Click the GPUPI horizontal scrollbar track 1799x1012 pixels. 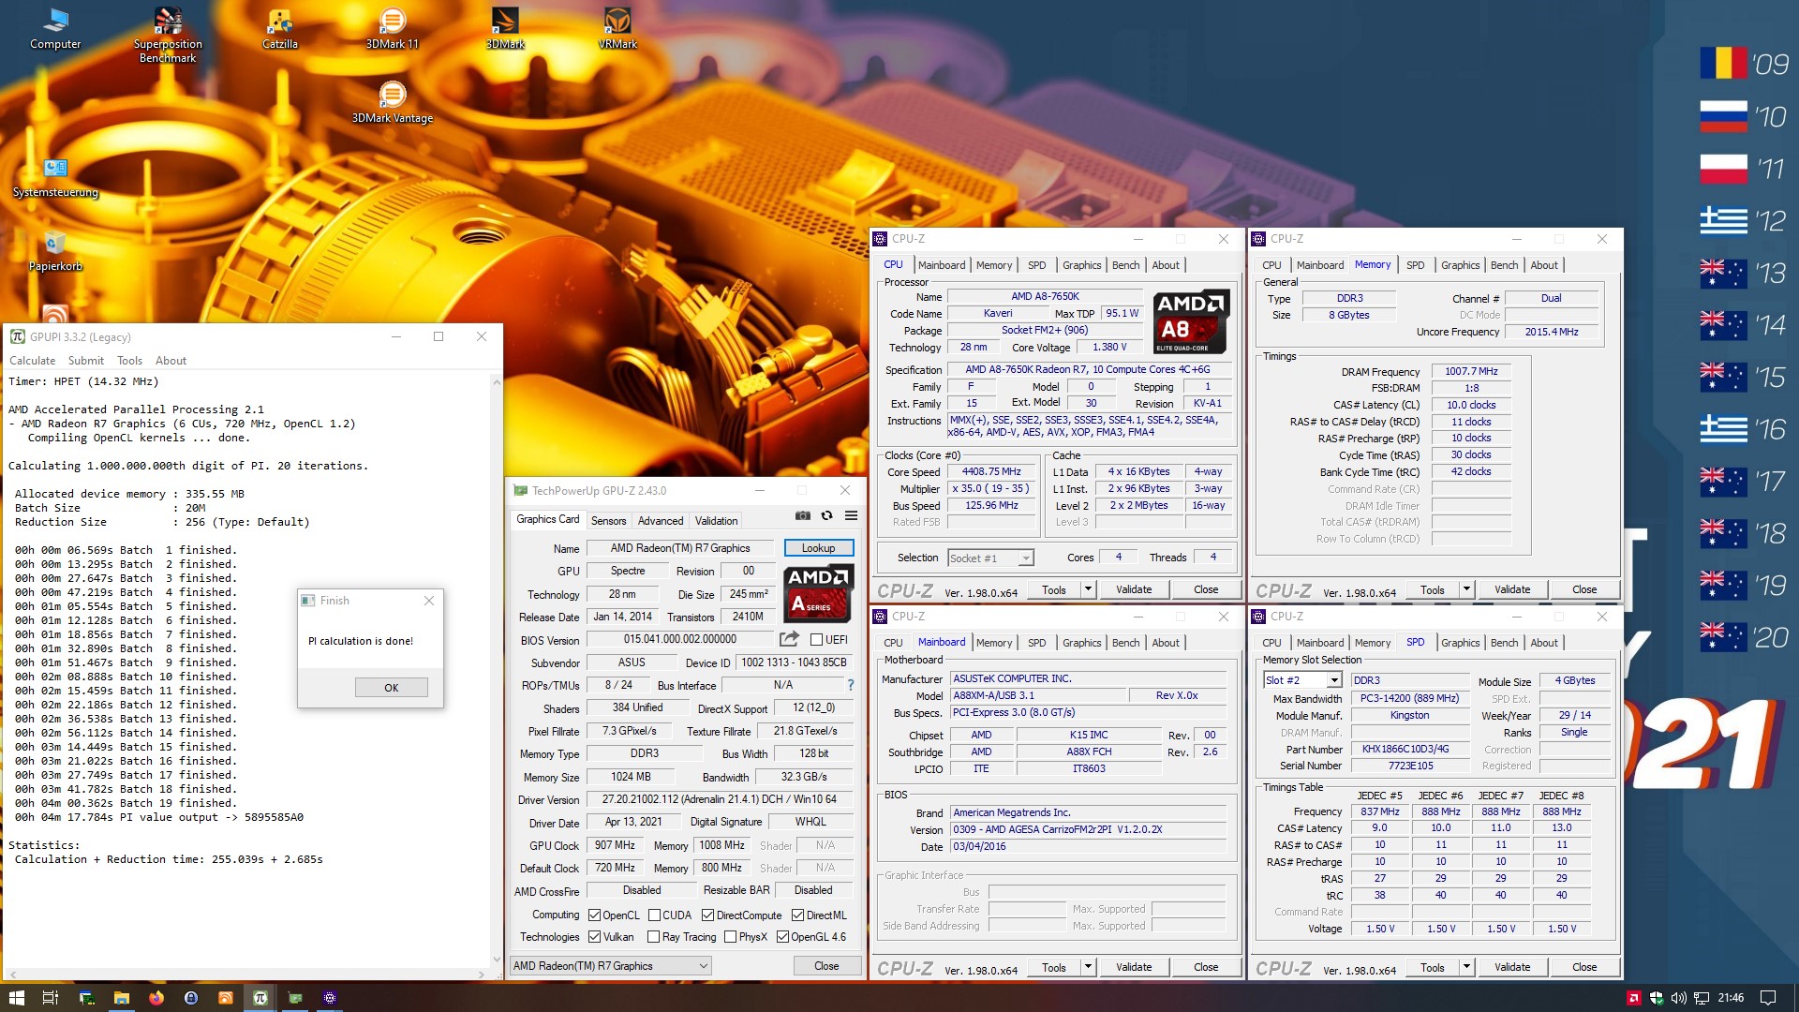pyautogui.click(x=246, y=975)
